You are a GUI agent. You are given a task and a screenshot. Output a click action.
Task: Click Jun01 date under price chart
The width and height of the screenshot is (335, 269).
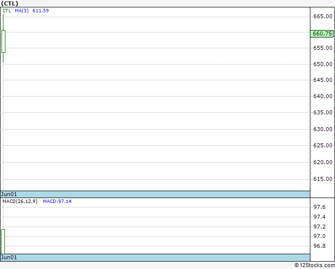point(9,194)
